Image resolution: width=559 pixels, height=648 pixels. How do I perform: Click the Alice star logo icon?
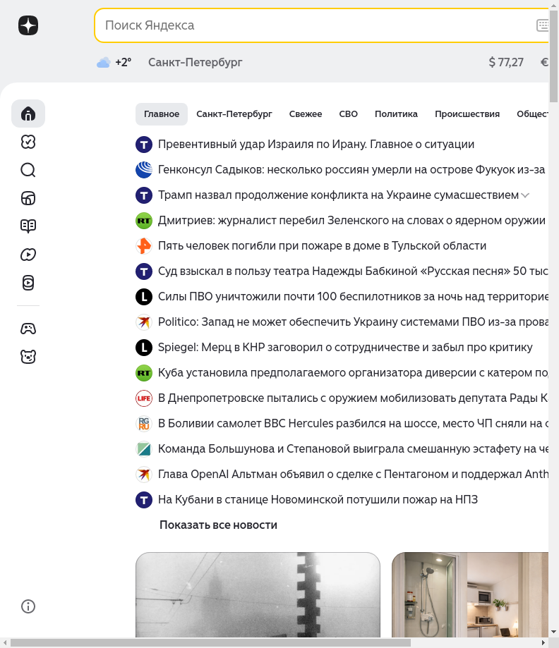click(x=28, y=25)
